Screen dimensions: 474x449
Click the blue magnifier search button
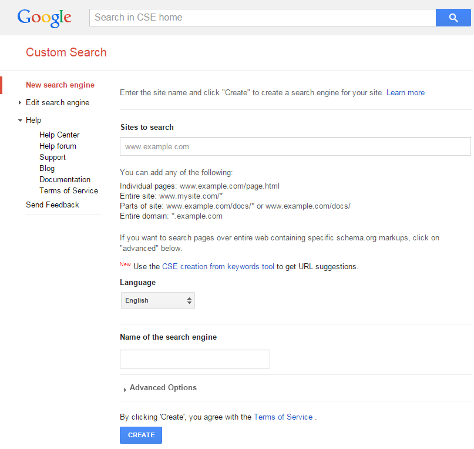[453, 18]
